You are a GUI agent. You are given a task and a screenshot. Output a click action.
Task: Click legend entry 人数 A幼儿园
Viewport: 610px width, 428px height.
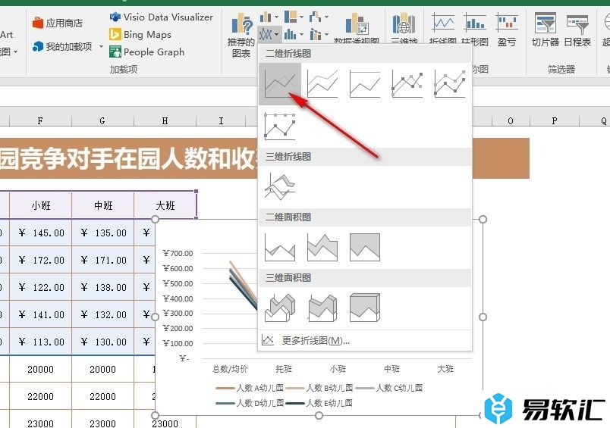point(250,388)
